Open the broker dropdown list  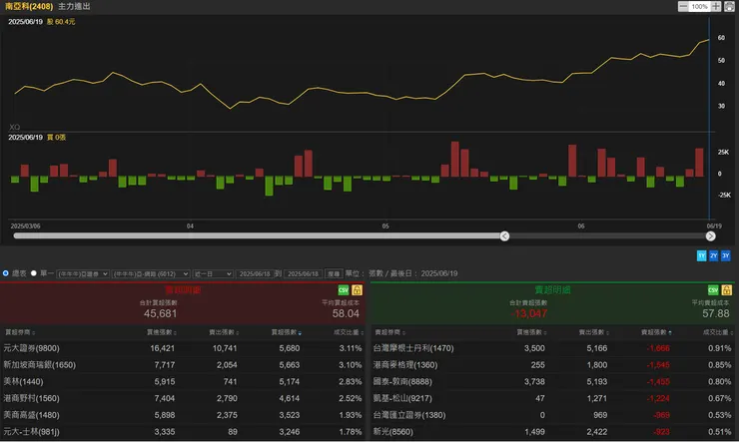pyautogui.click(x=81, y=272)
